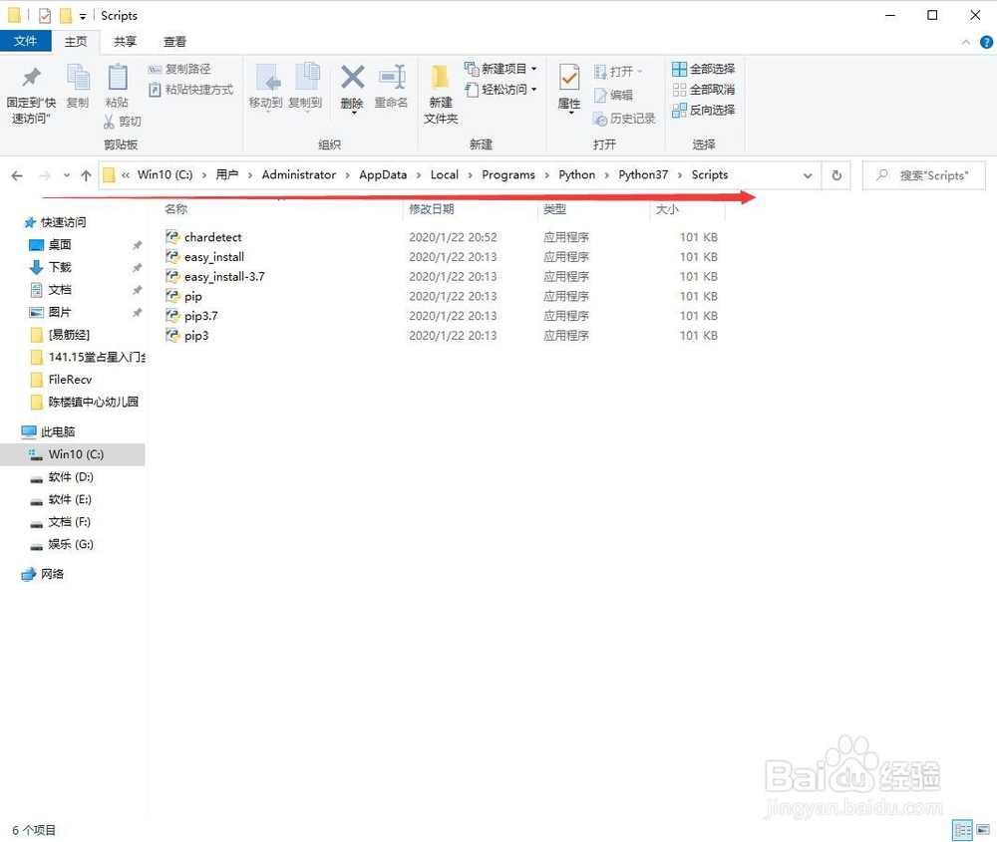This screenshot has width=997, height=842.
Task: Select Win10 (C:) drive in sidebar
Action: coord(73,454)
